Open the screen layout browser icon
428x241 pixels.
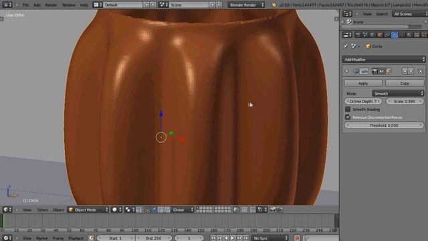pyautogui.click(x=98, y=5)
